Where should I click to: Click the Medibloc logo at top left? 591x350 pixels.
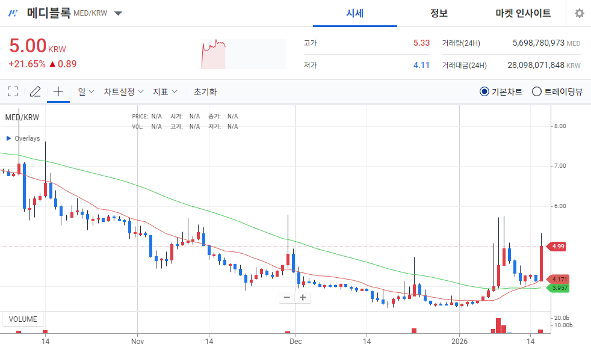coord(12,12)
